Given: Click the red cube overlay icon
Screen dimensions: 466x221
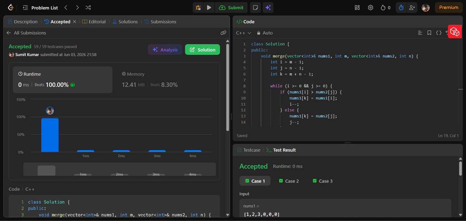Looking at the screenshot, I should click(455, 31).
